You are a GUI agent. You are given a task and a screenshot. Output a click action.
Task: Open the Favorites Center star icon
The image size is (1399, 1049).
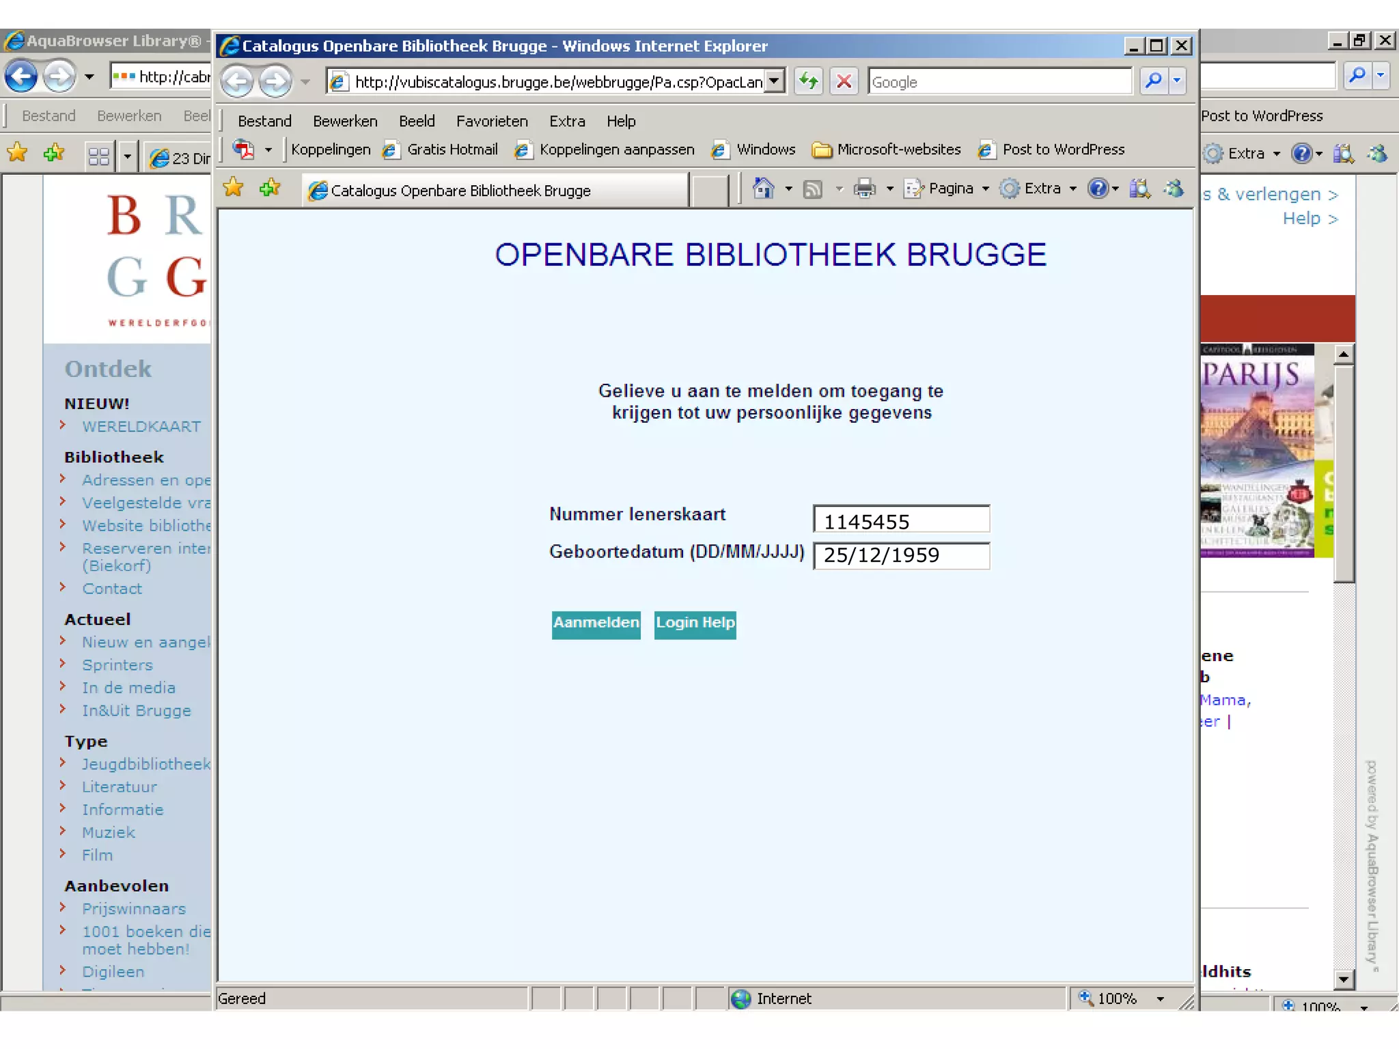234,188
